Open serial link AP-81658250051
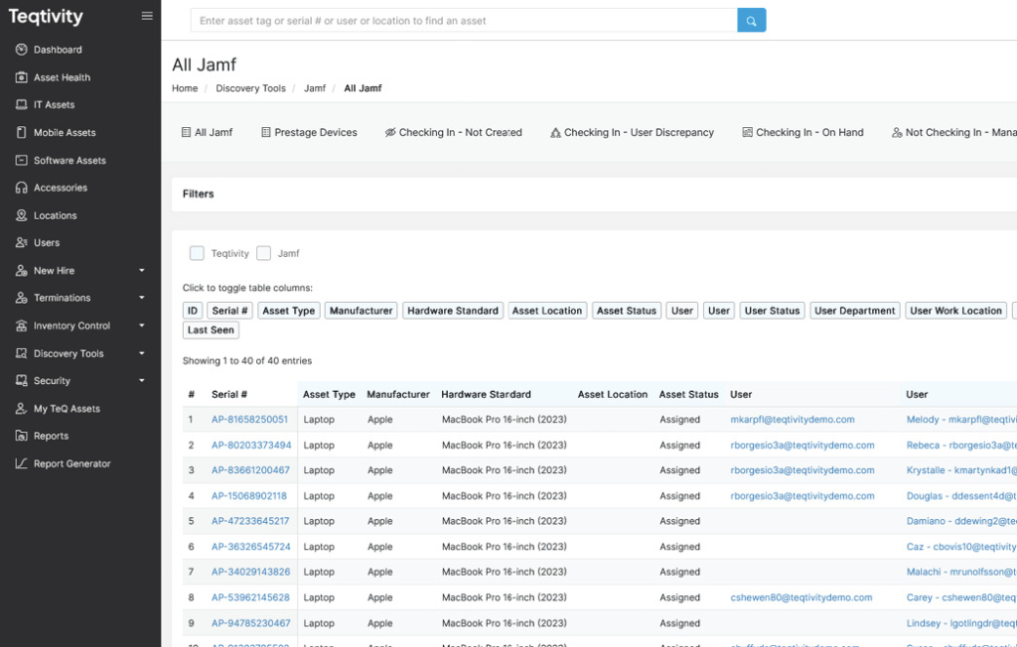1017x647 pixels. point(249,420)
